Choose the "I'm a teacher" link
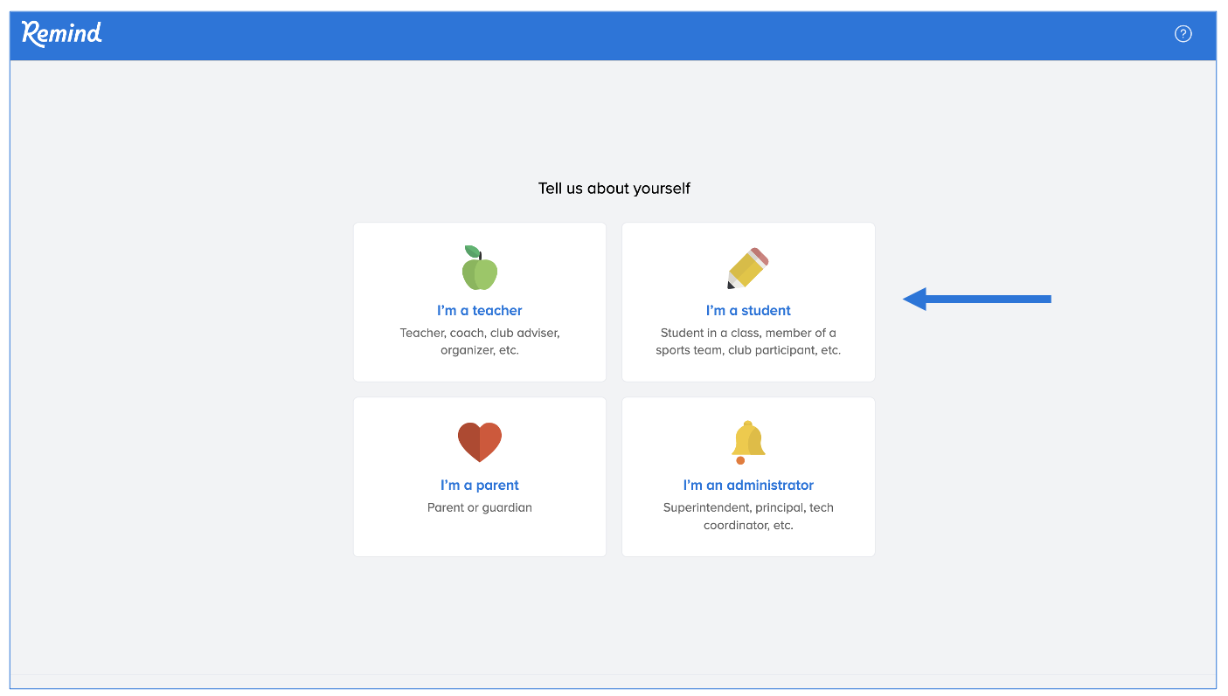Image resolution: width=1228 pixels, height=696 pixels. 479,310
